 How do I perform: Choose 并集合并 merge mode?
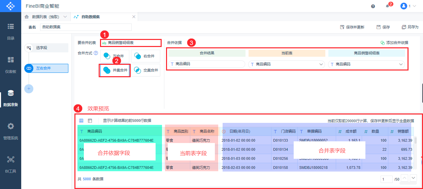click(x=115, y=70)
